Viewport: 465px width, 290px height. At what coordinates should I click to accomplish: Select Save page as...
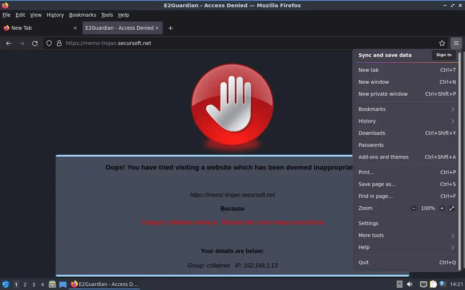pos(407,184)
